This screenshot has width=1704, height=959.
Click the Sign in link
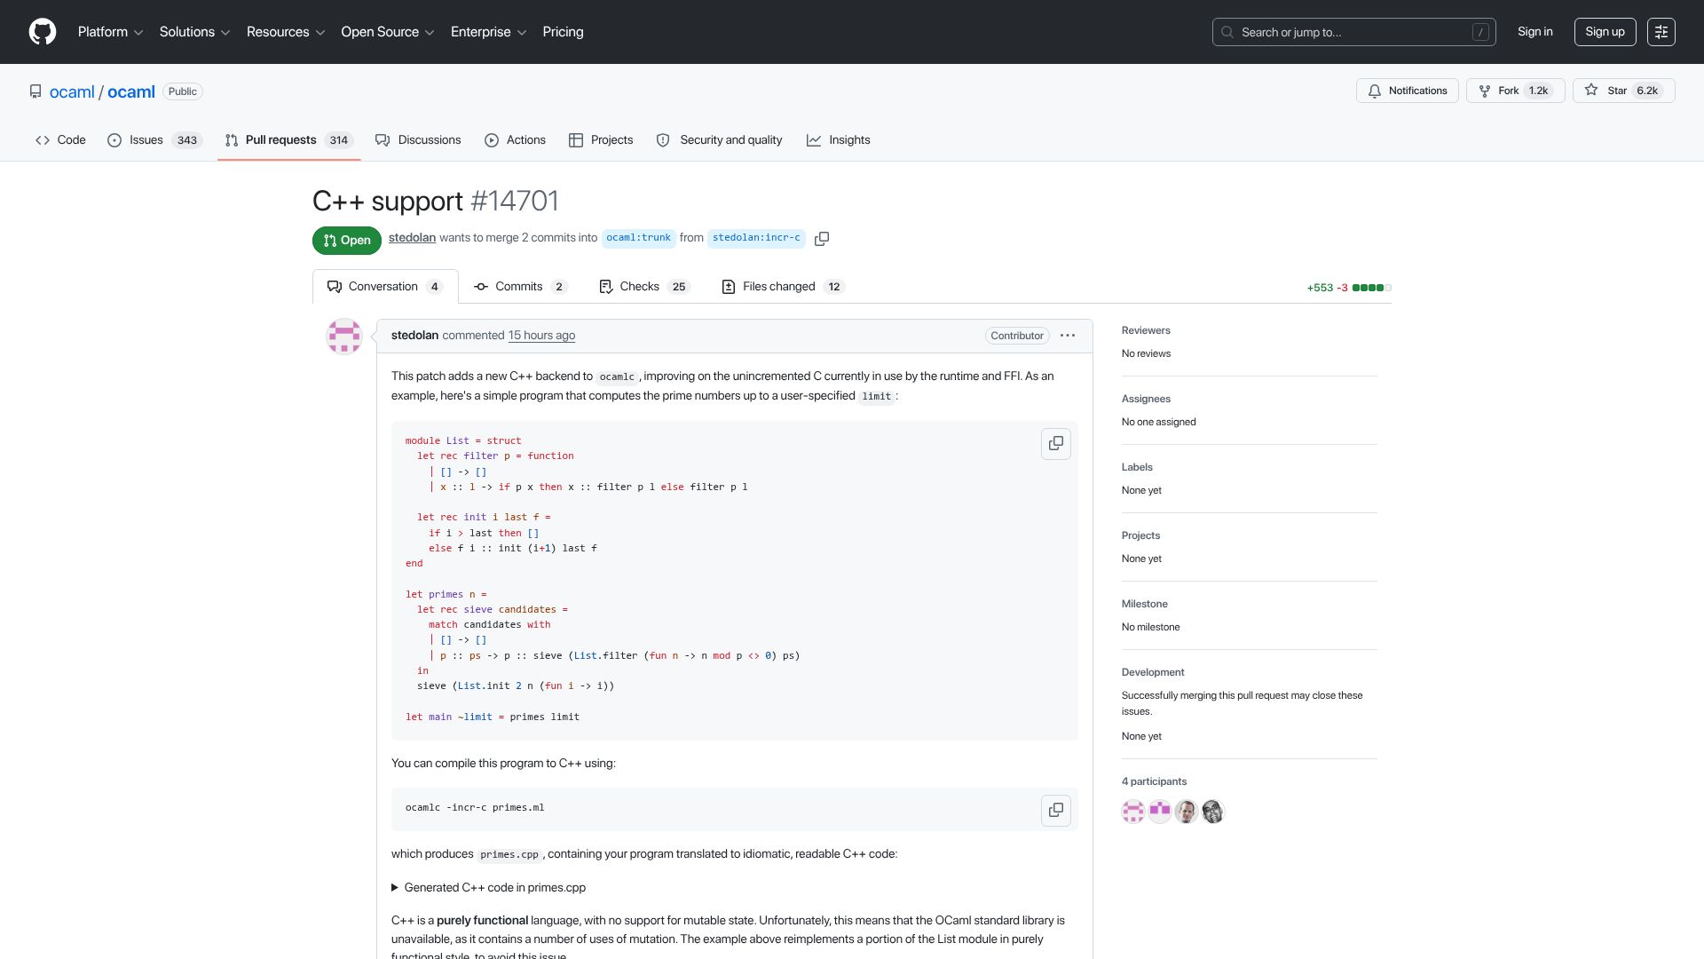1534,32
